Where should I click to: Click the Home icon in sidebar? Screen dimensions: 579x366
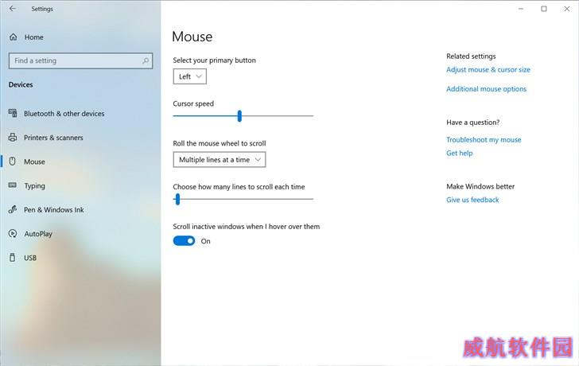point(14,37)
